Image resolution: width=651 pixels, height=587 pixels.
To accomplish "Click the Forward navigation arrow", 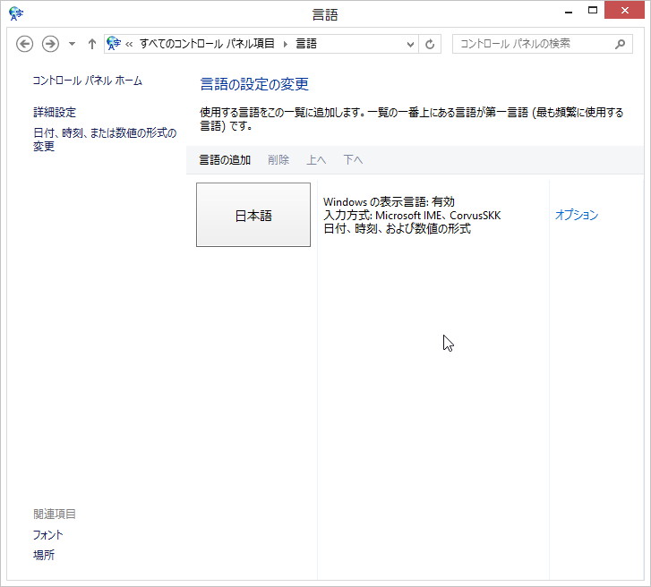I will click(50, 44).
